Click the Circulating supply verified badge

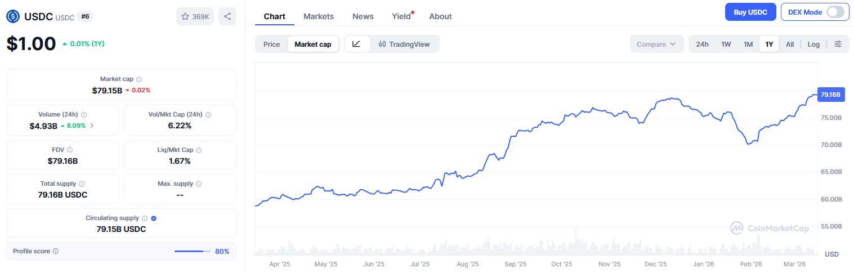(154, 218)
